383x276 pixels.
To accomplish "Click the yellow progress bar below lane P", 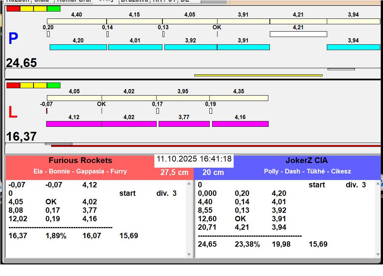I will (x=258, y=75).
